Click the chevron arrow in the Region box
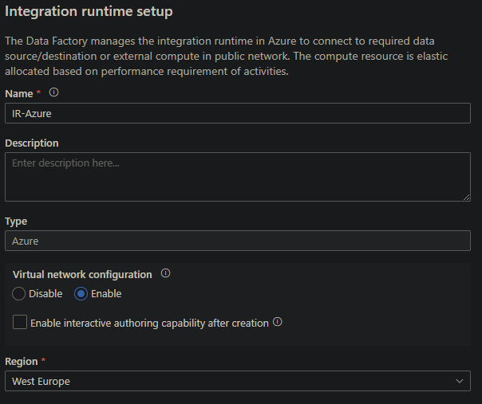482x404 pixels. (x=460, y=382)
